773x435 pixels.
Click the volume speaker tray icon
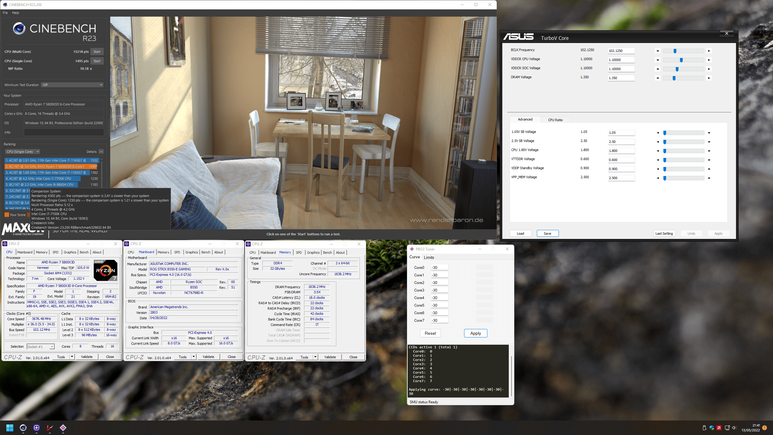(x=734, y=428)
